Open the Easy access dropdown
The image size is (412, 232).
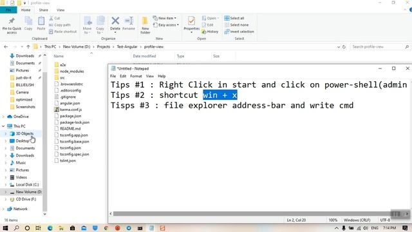coord(166,24)
